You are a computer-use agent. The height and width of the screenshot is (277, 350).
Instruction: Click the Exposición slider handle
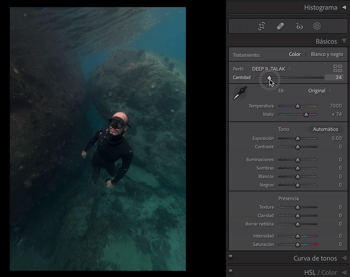(297, 138)
